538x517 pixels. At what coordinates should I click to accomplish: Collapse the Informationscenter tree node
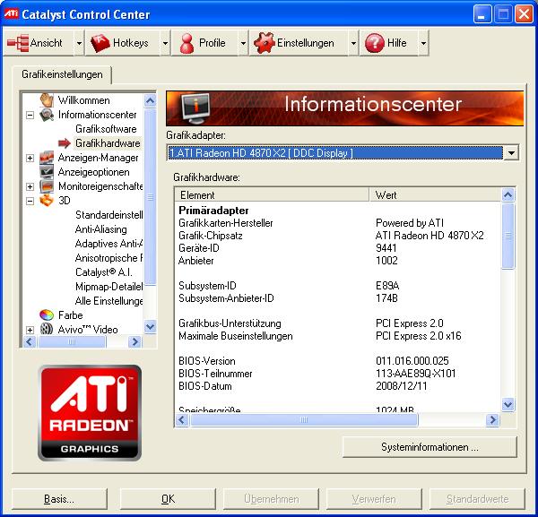coord(30,115)
